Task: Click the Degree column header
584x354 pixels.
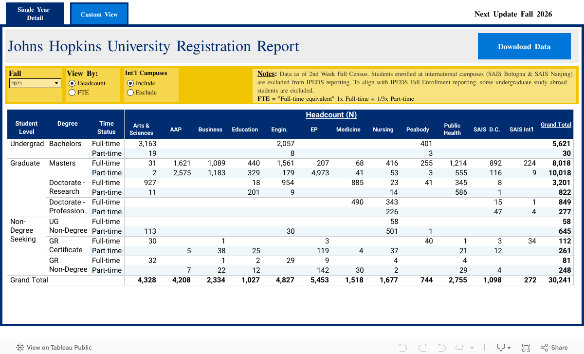Action: point(68,124)
